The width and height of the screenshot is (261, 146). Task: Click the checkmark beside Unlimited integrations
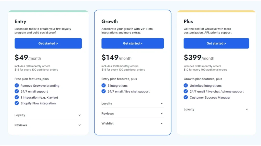pos(186,86)
